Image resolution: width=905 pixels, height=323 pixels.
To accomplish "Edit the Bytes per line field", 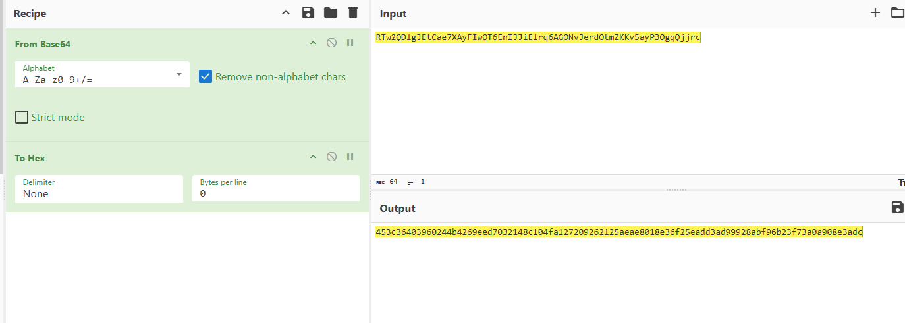I will point(276,189).
